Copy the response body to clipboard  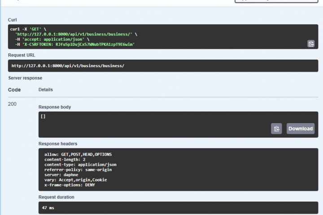coord(276,129)
